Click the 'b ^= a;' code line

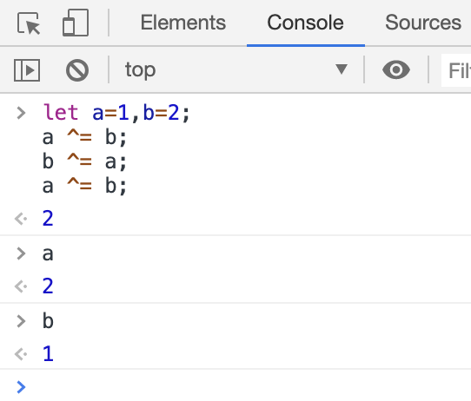click(x=84, y=161)
